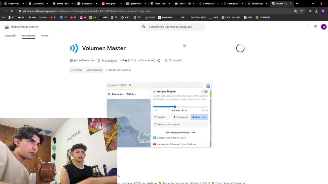Viewport: 328px width, 184px height.
Task: Close the Volume Master tab
Action: coord(291,4)
